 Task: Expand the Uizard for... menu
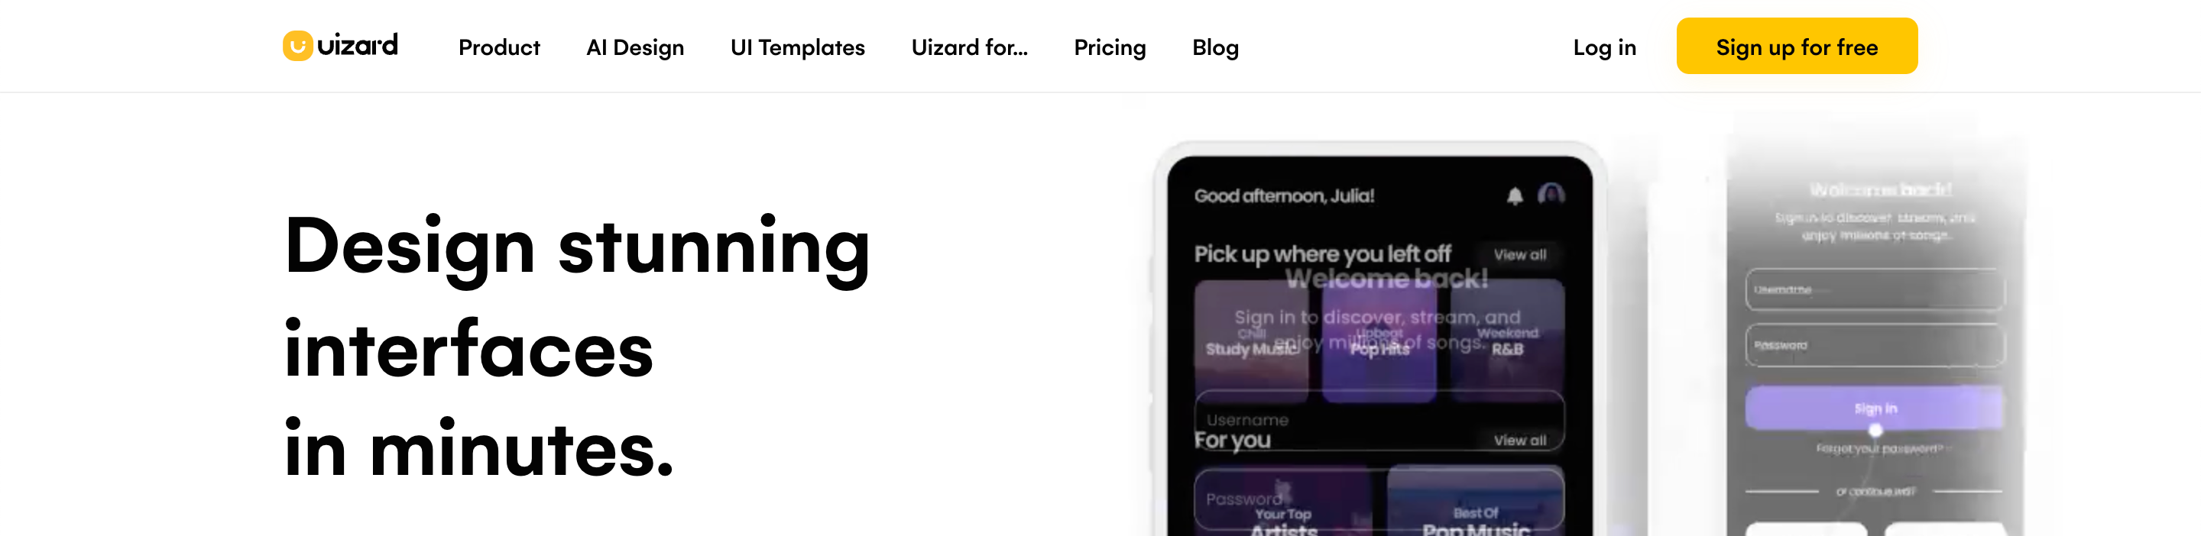(x=969, y=48)
